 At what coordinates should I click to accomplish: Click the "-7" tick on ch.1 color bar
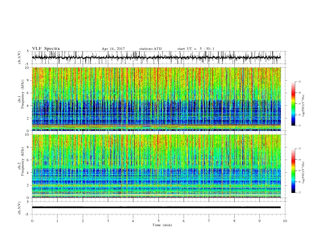click(299, 126)
